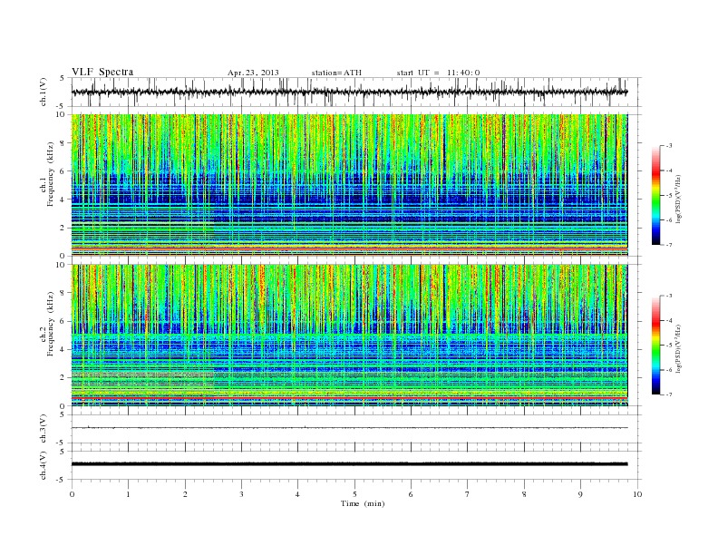Viewport: 718px width, 555px height.
Task: Click the time axis tick label "0"
Action: (72, 494)
